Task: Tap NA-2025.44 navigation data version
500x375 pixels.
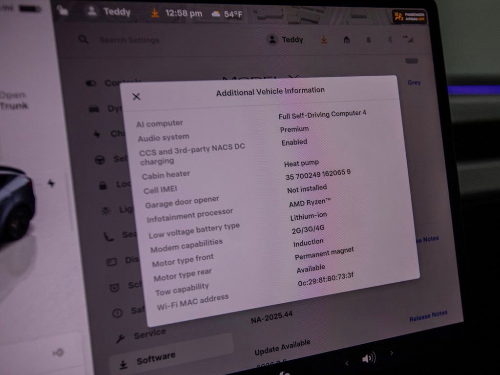Action: [x=271, y=317]
